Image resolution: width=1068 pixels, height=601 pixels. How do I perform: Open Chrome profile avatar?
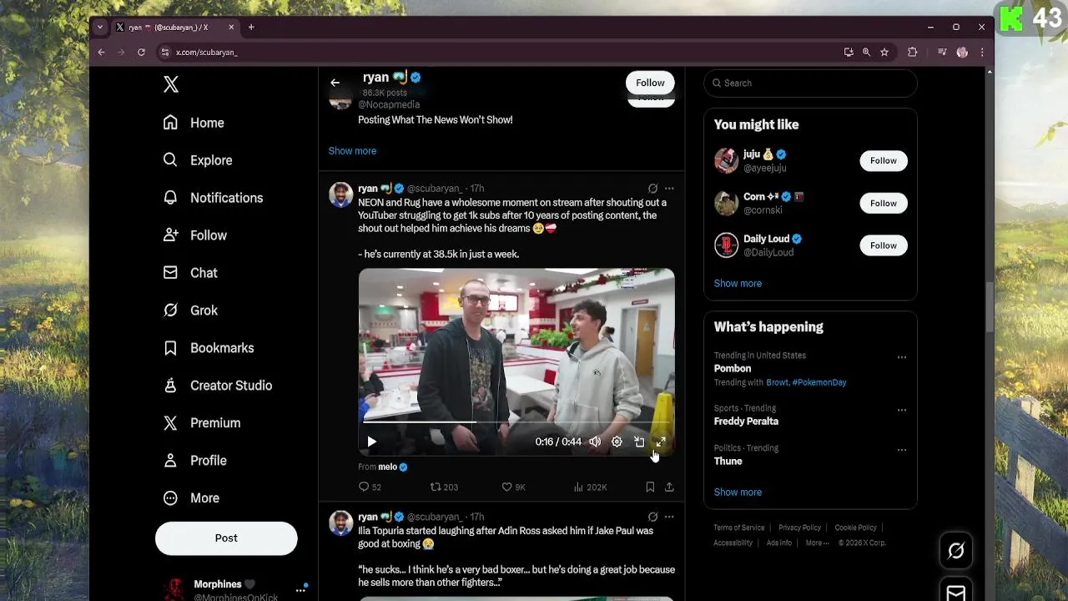[x=962, y=53]
